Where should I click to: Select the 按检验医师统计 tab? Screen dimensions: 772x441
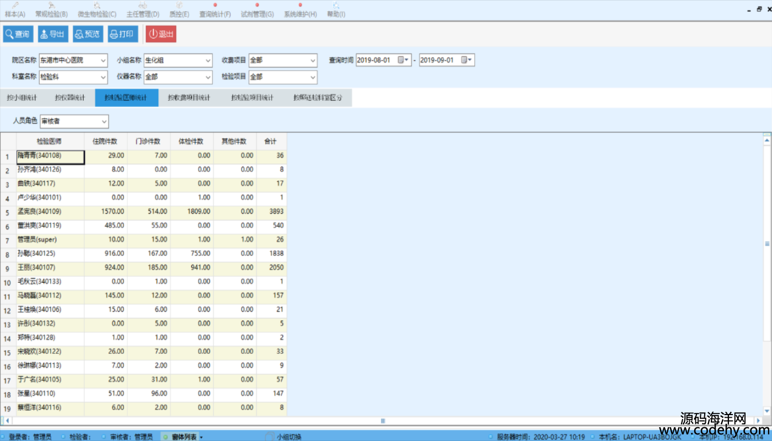click(127, 98)
